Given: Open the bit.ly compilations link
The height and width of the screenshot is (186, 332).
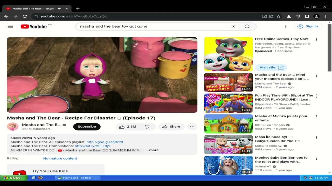Looking at the screenshot, I should (93, 146).
